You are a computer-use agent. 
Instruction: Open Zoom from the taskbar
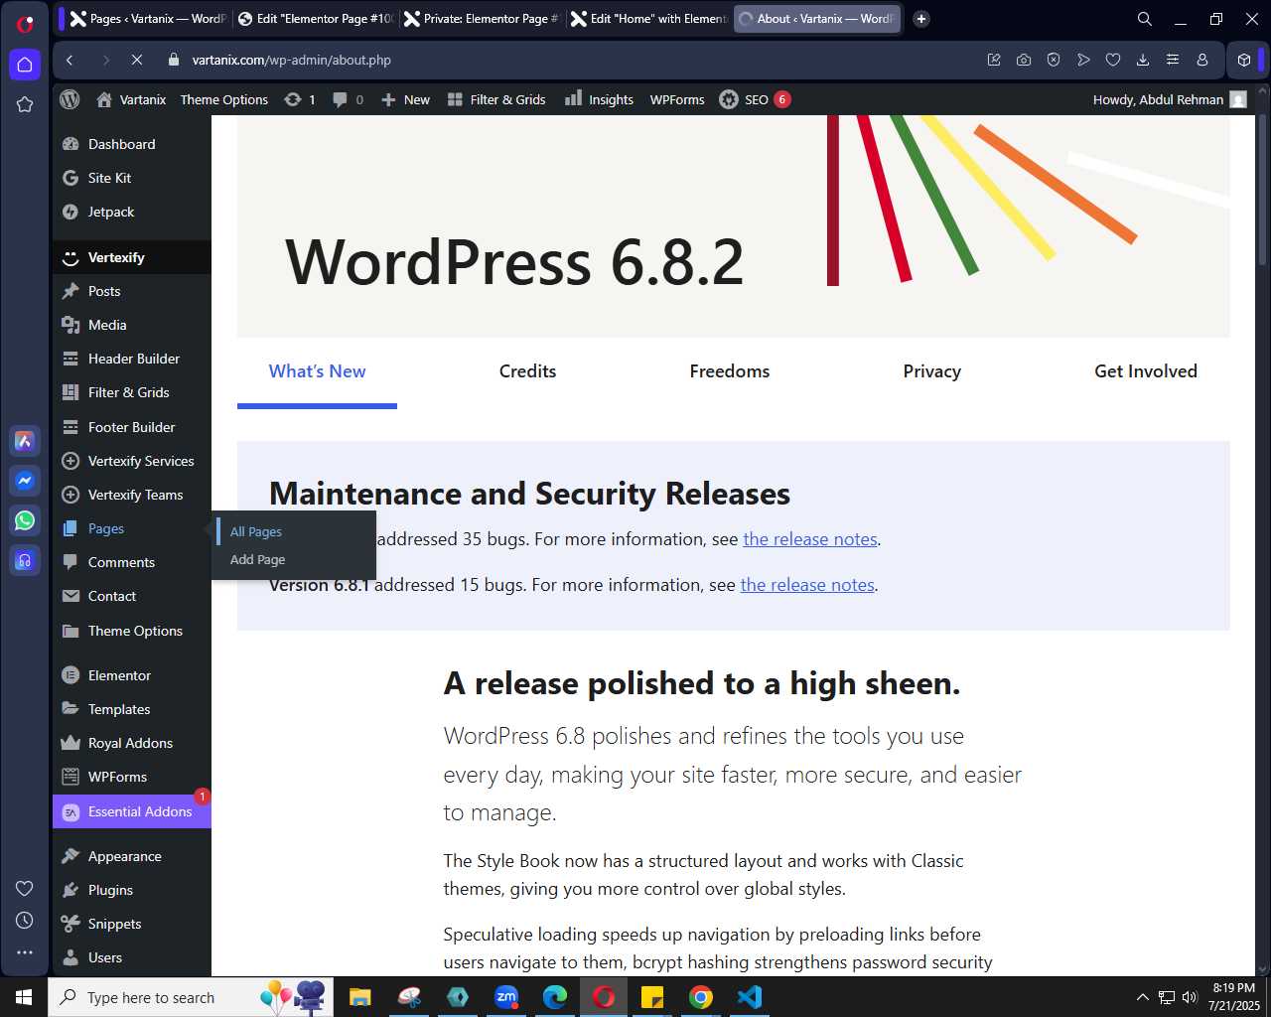tap(506, 997)
